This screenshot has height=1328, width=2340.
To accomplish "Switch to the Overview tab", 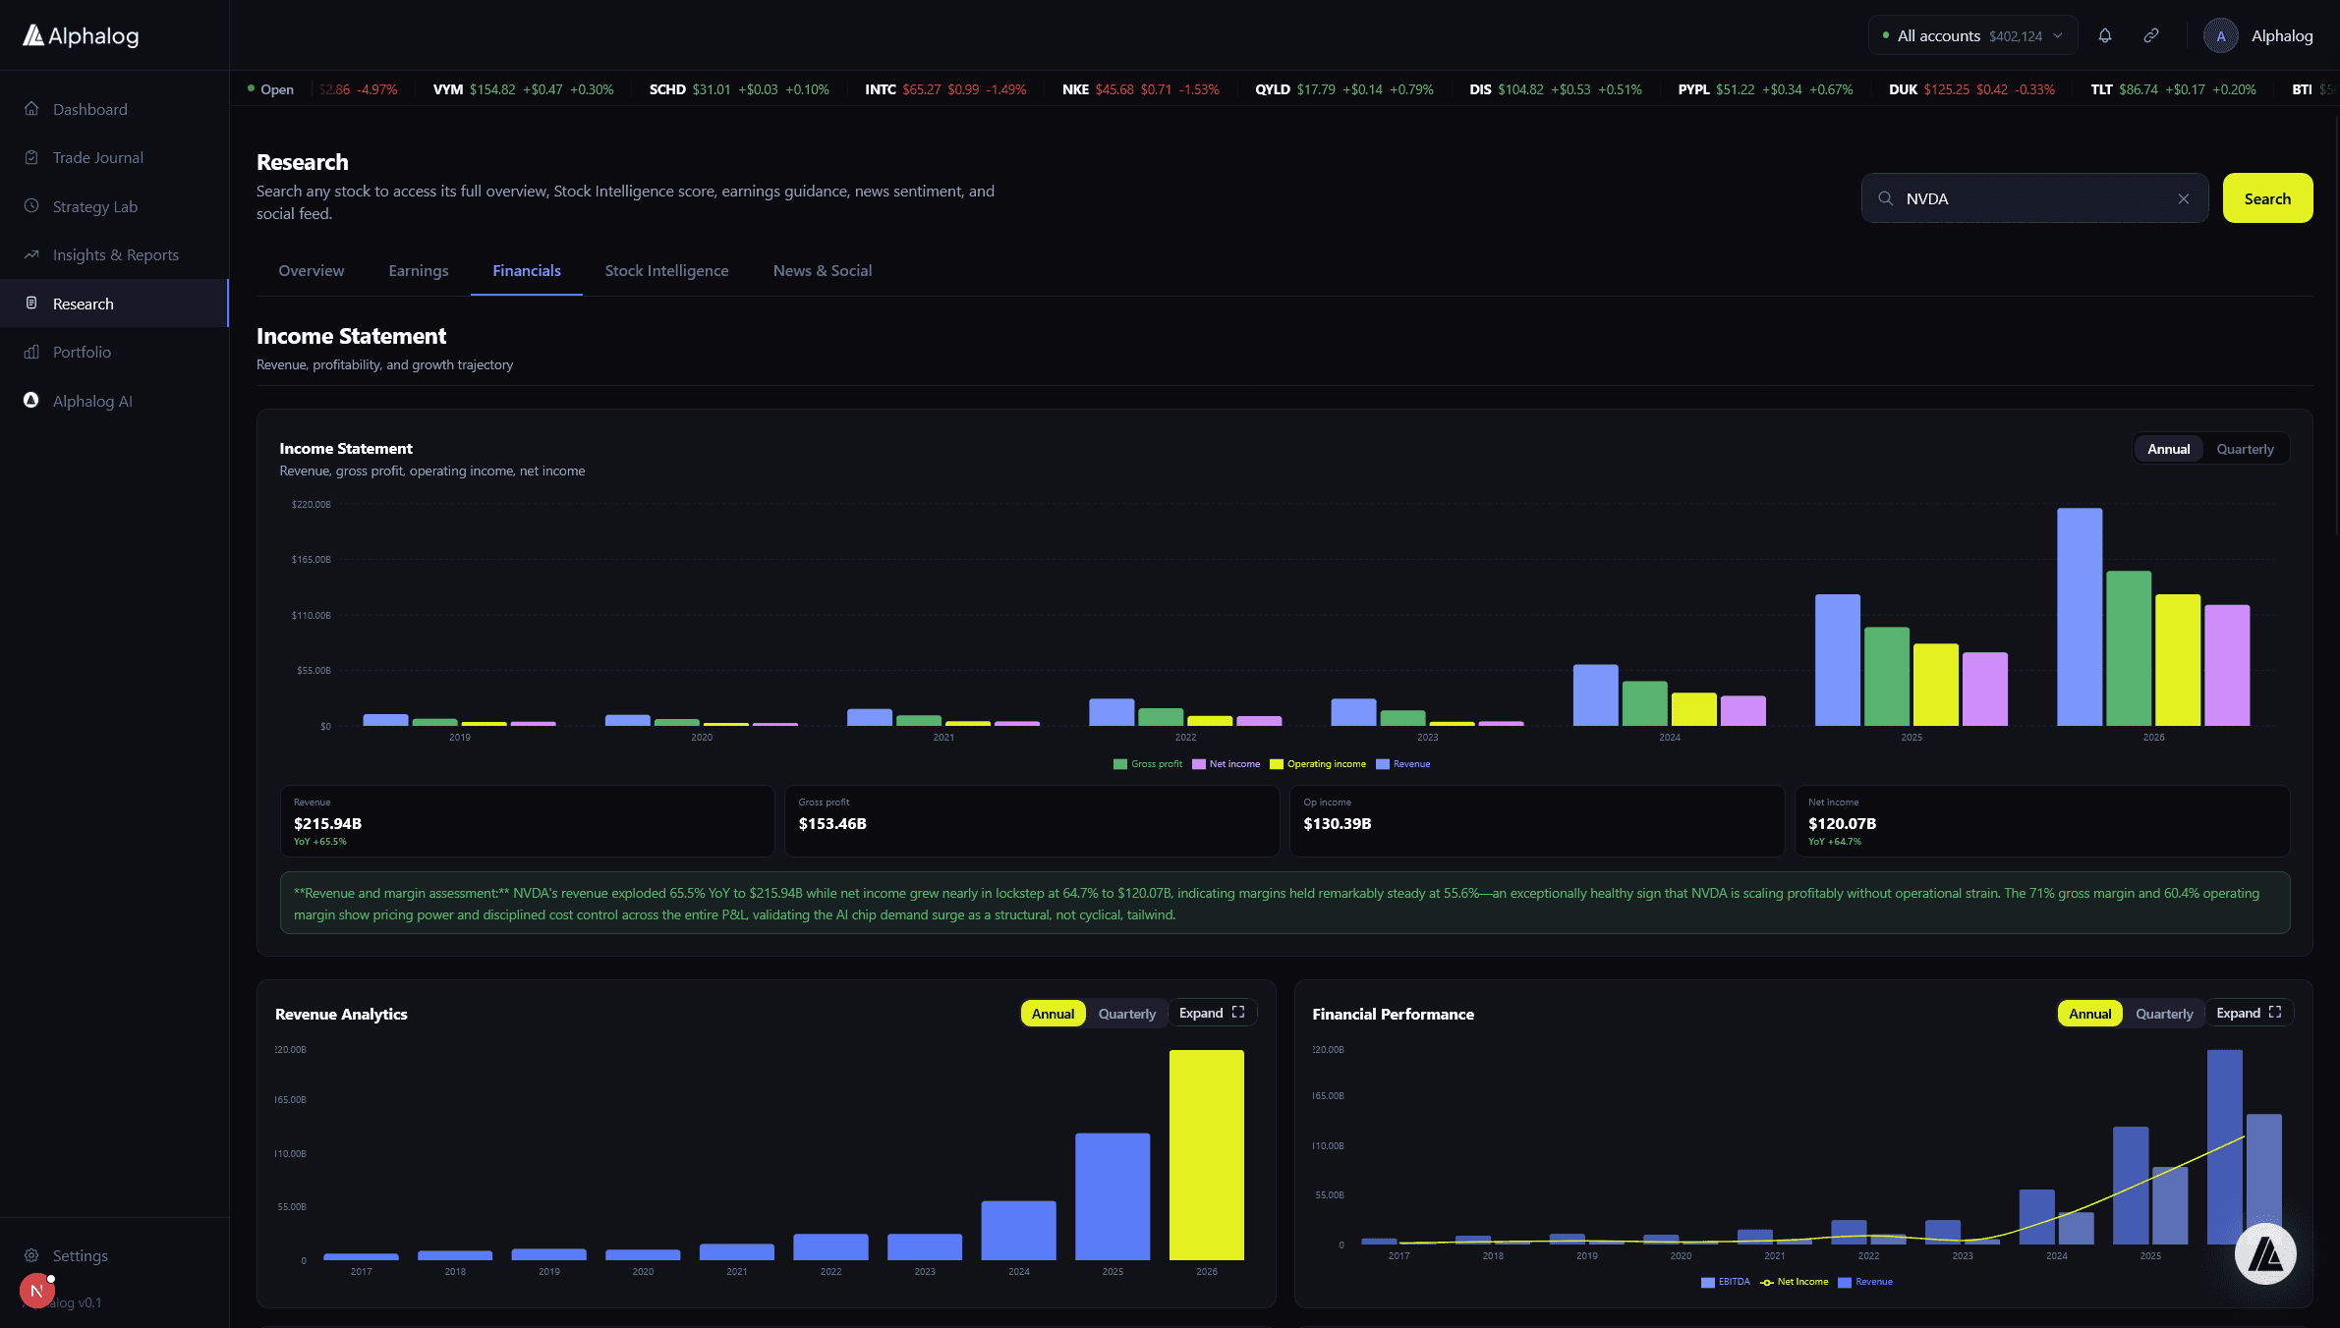I will pyautogui.click(x=312, y=271).
